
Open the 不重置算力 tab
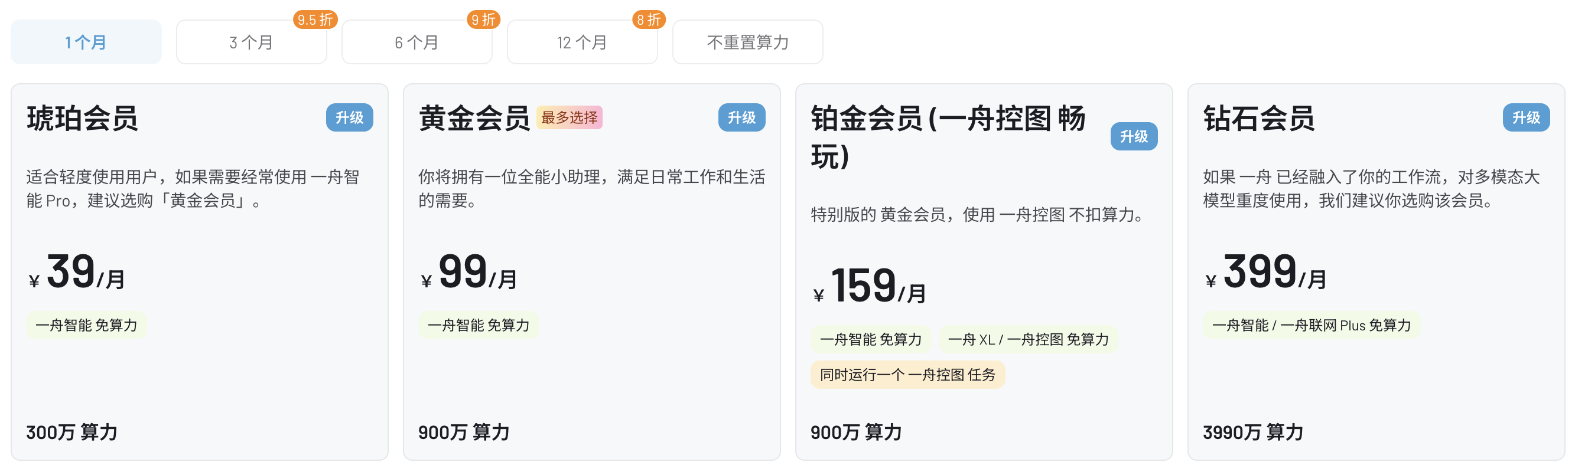click(x=748, y=42)
